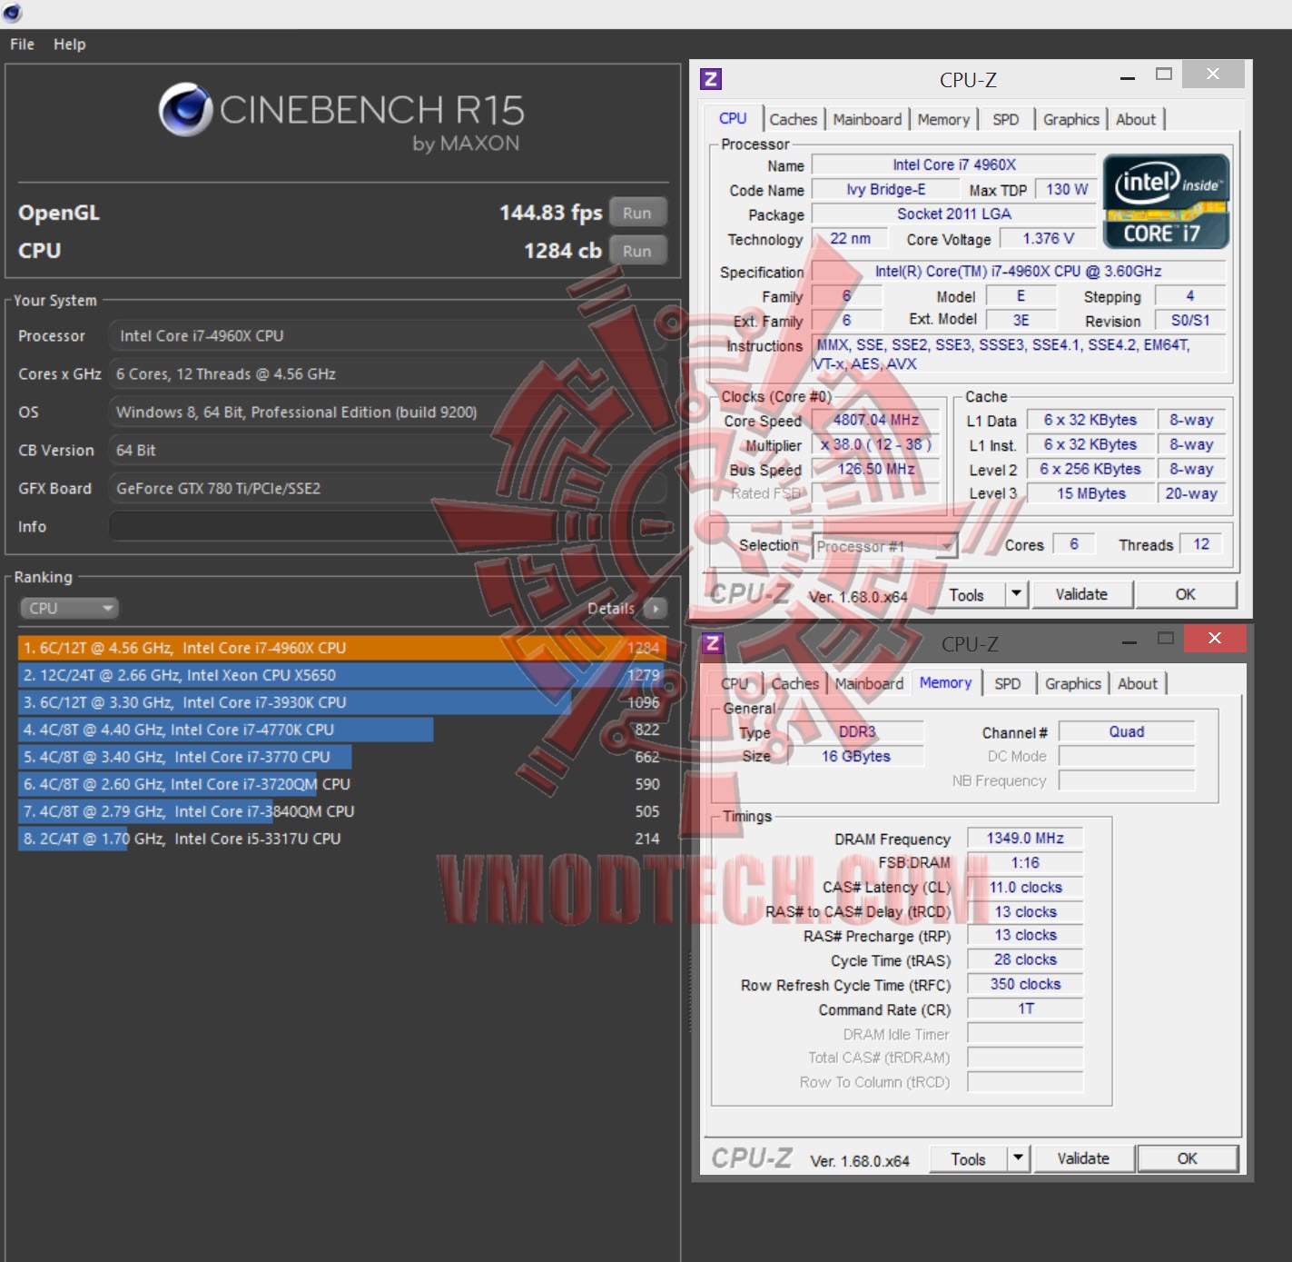Select the Intel Core i7-4960X ranking row
The width and height of the screenshot is (1292, 1262).
point(342,648)
